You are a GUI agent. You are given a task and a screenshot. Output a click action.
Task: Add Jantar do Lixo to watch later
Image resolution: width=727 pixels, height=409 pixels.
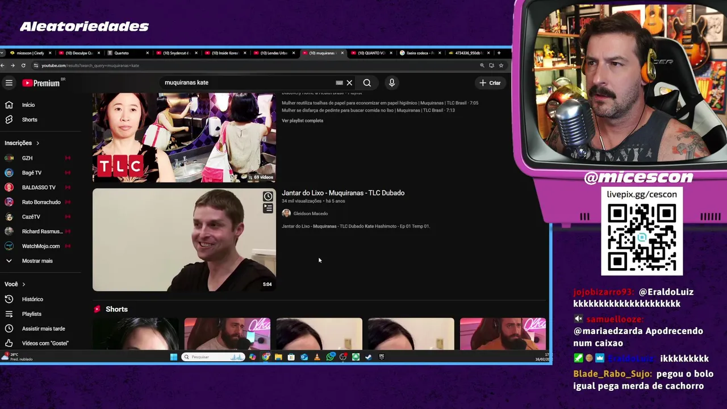[x=268, y=197]
